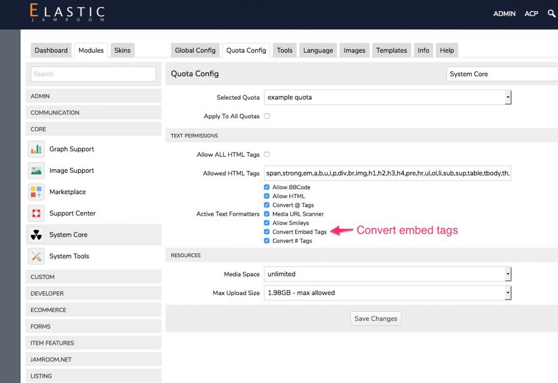Click the Elastic Jamroom logo

point(67,13)
